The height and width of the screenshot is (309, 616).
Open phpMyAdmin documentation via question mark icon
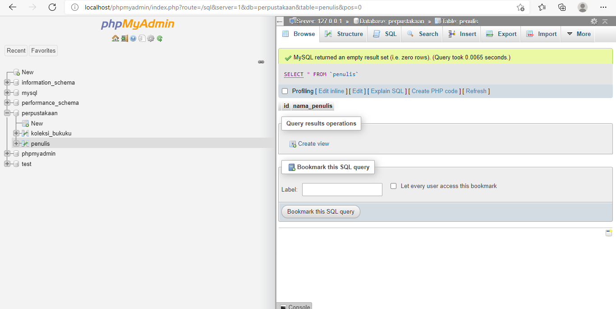point(133,38)
